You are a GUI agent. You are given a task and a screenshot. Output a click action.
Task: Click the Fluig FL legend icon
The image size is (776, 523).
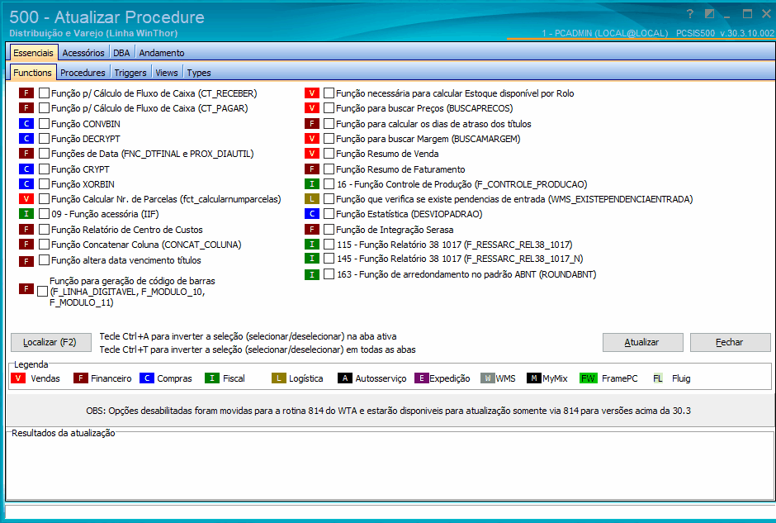pos(658,378)
